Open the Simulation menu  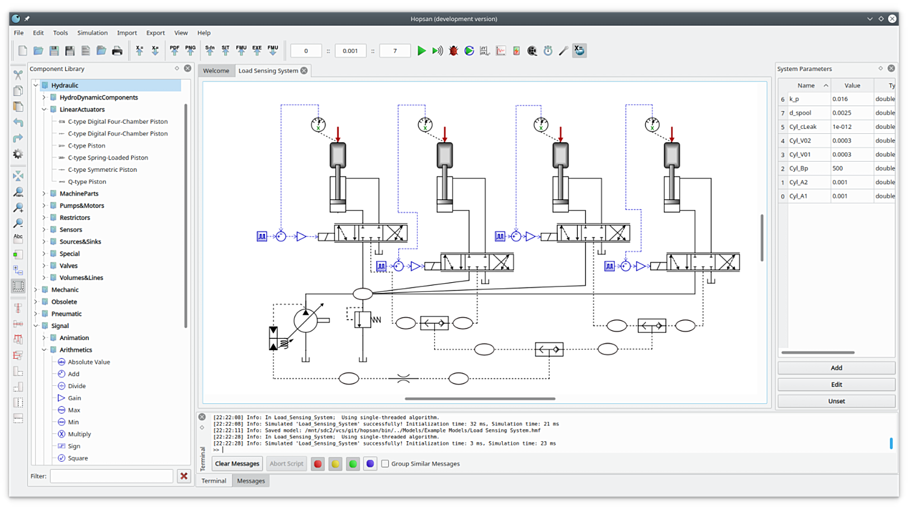point(92,33)
